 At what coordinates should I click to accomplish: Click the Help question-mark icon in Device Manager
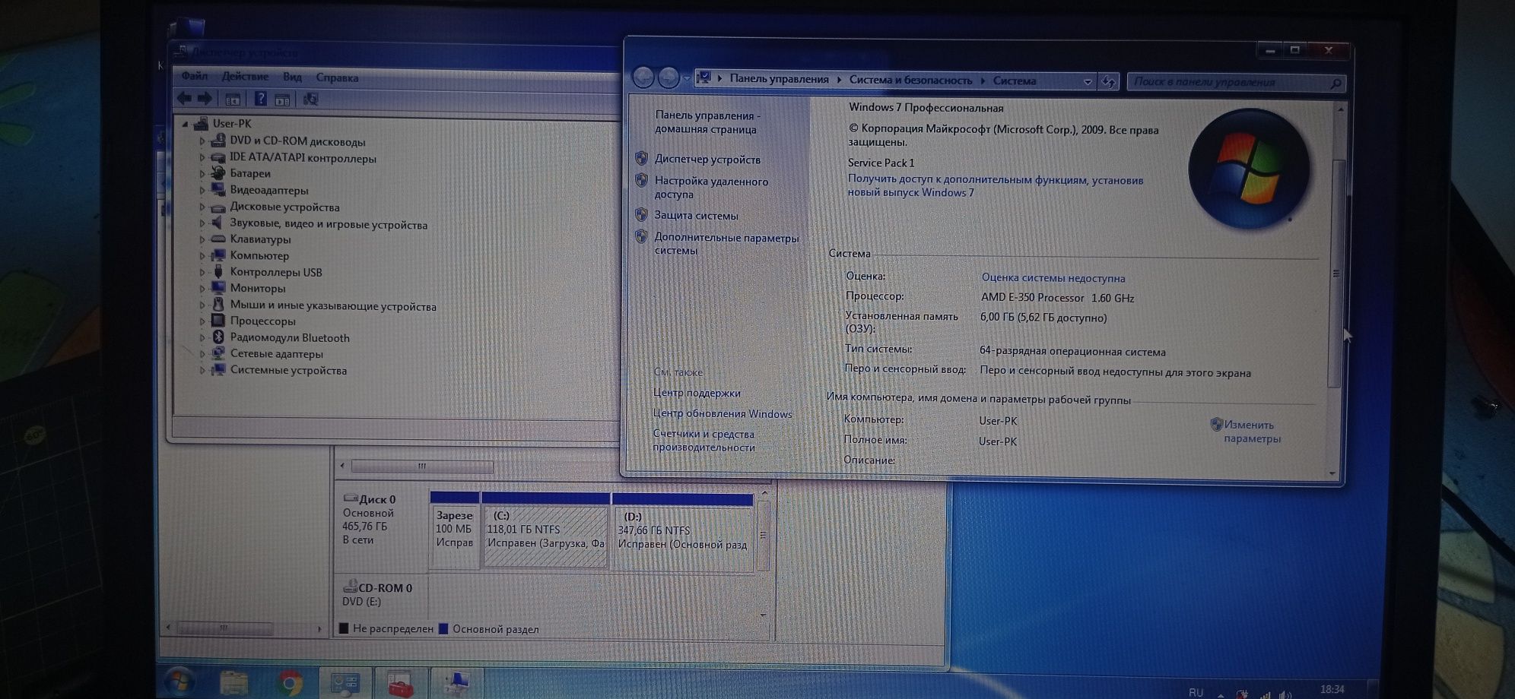260,99
